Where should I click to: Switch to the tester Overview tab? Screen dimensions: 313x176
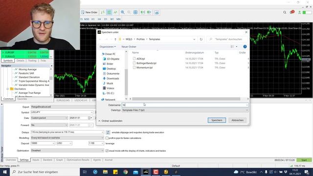pos(11,160)
